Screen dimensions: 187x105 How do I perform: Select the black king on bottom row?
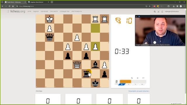[95, 83]
